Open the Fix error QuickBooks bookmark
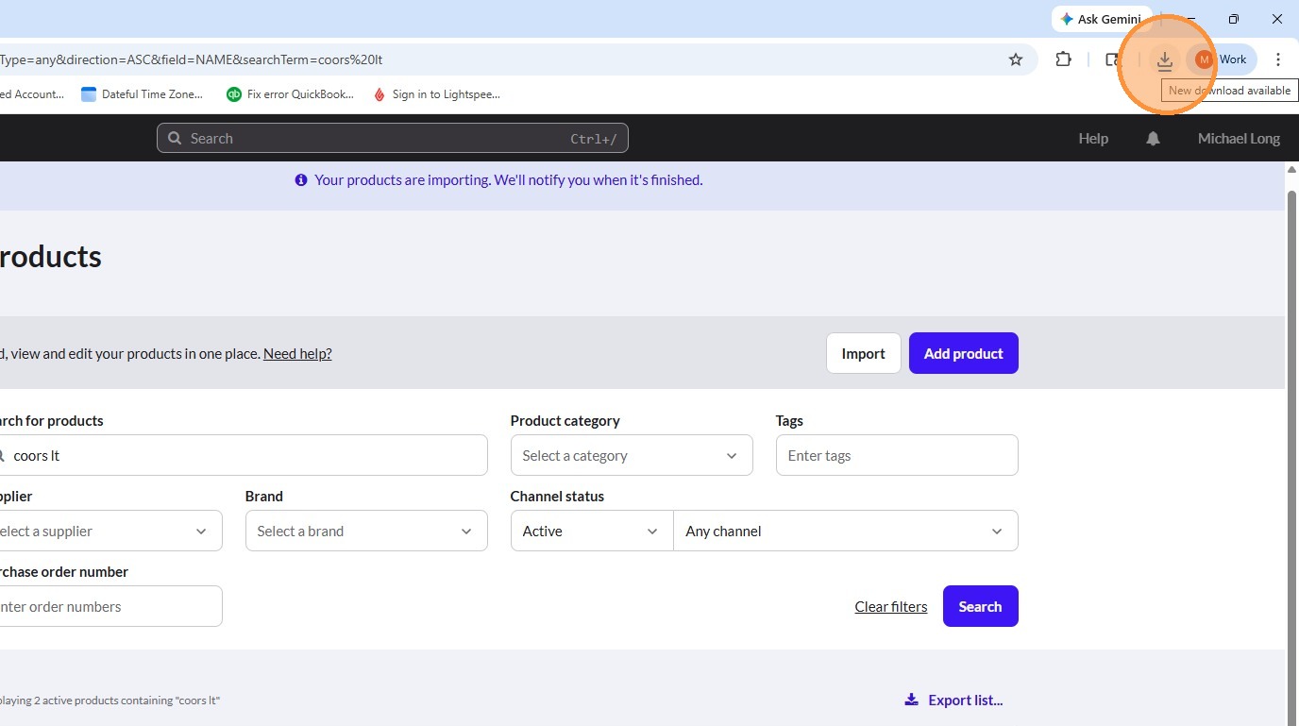This screenshot has height=726, width=1299. tap(291, 94)
